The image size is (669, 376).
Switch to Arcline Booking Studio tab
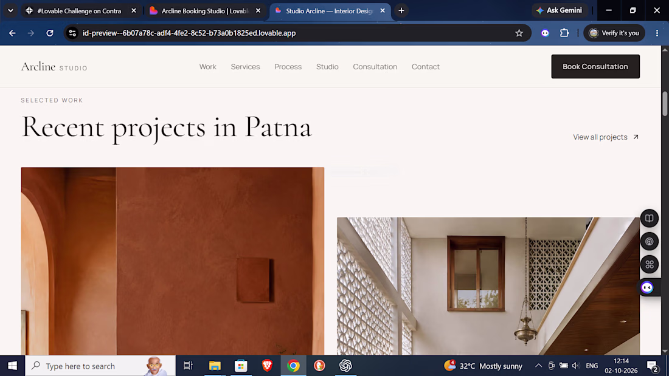coord(205,11)
